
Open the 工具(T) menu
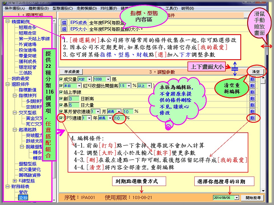tap(171, 8)
